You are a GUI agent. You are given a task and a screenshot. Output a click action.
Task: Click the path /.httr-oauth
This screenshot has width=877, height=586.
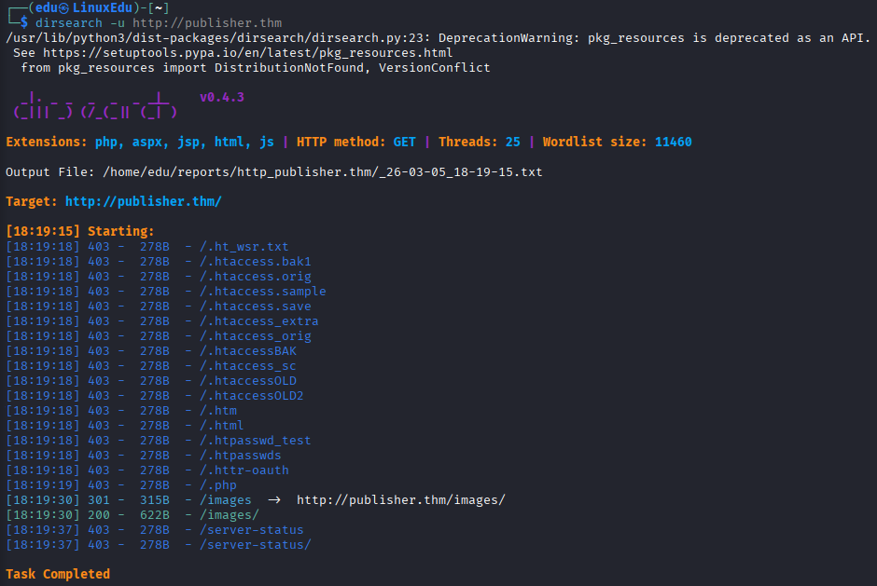[x=244, y=470]
